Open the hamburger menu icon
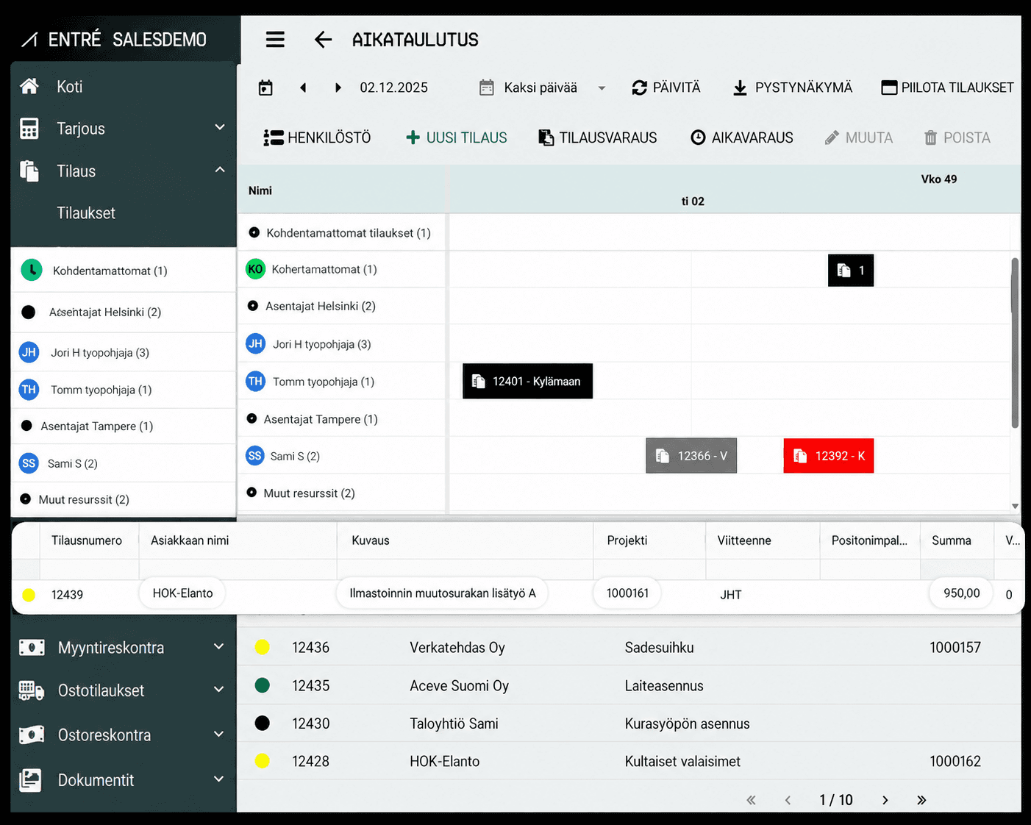 (x=275, y=40)
